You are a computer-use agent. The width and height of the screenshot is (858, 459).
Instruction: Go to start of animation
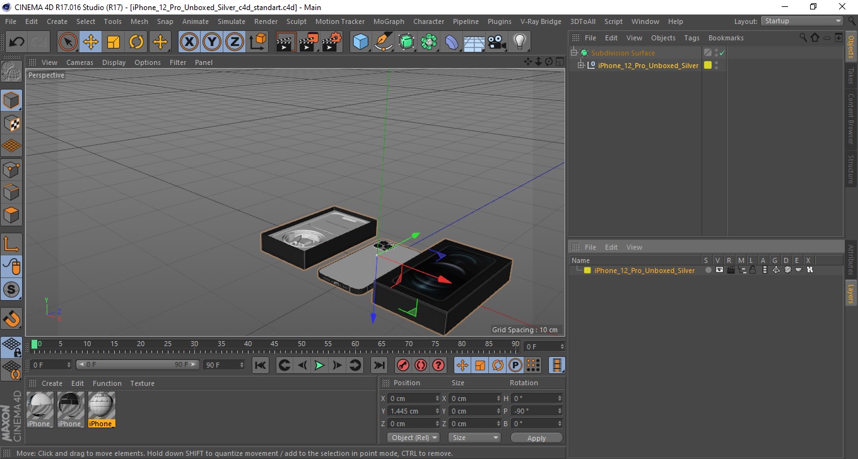260,365
